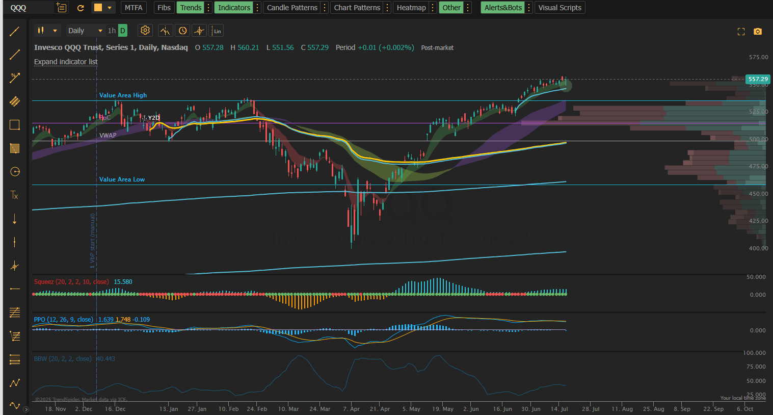Pick the percent measure arrow tool
Image resolution: width=773 pixels, height=415 pixels.
[x=15, y=77]
